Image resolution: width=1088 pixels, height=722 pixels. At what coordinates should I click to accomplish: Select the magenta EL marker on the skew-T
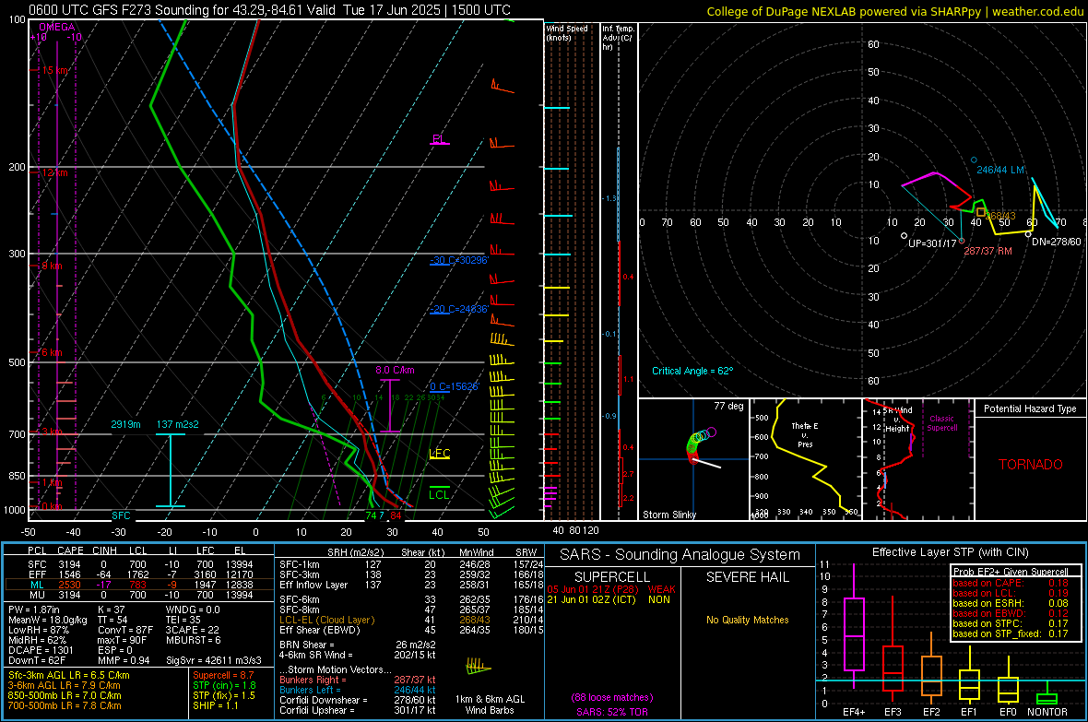(439, 140)
